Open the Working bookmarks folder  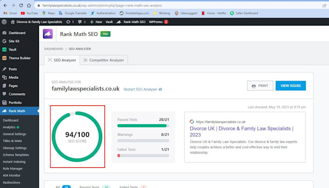162,13
